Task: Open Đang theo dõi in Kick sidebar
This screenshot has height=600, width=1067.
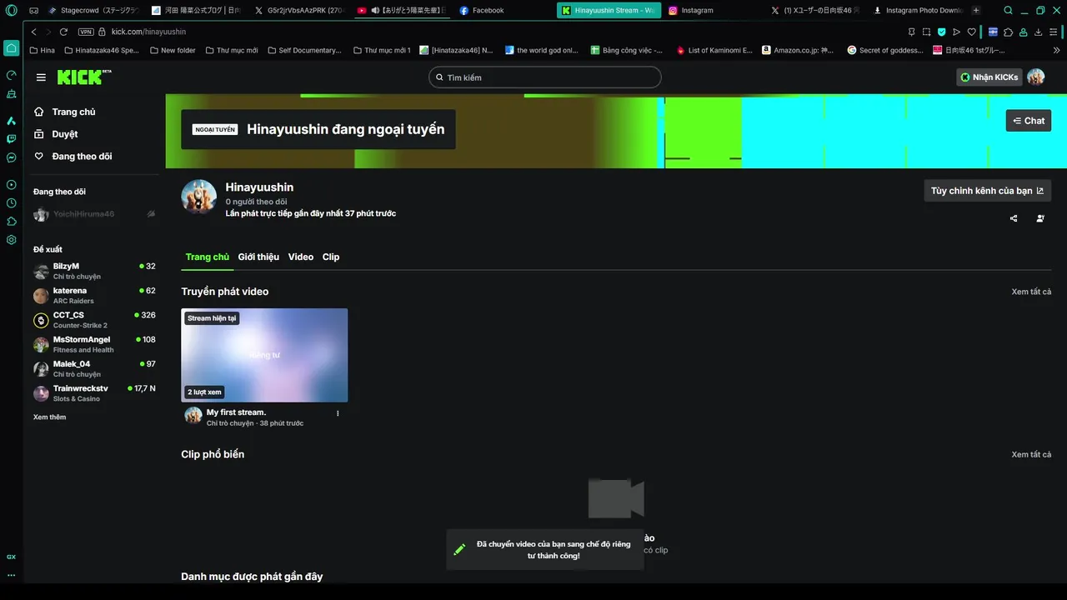Action: coord(73,156)
